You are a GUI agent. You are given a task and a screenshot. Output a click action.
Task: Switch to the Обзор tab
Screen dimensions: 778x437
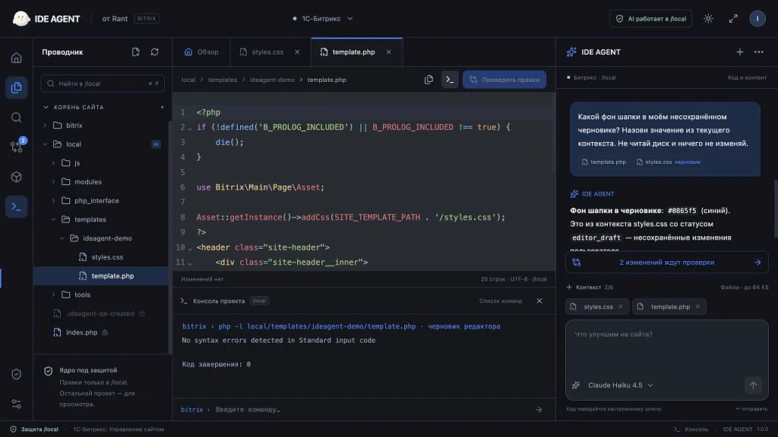click(201, 52)
